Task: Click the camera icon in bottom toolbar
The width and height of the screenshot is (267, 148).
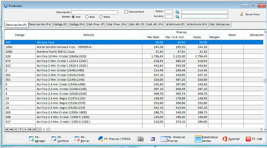Action: pos(141,139)
